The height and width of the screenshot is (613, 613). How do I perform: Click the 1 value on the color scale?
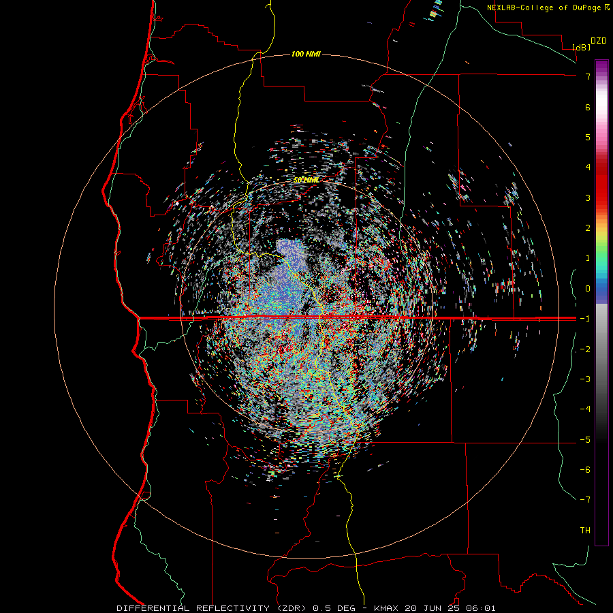588,258
